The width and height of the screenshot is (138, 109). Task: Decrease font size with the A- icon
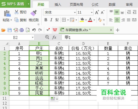tap(103, 12)
